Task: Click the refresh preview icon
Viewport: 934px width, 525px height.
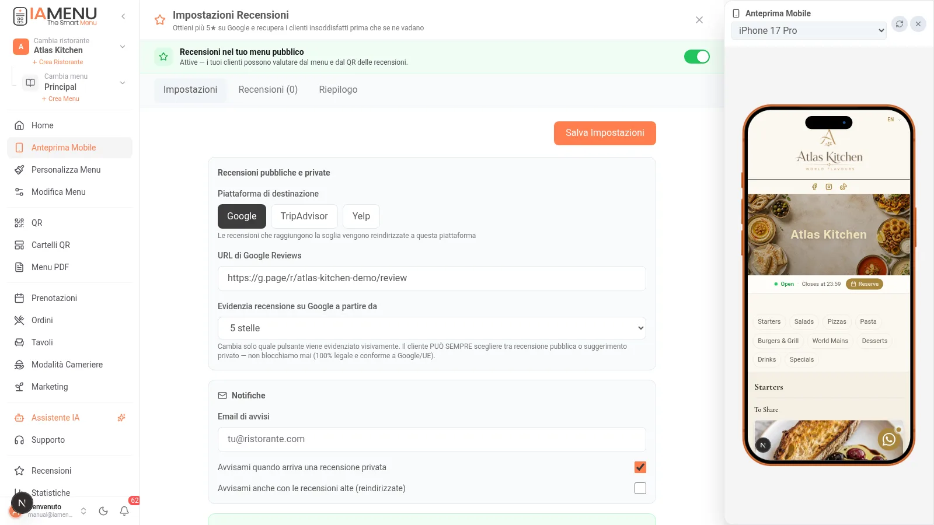Action: (900, 24)
